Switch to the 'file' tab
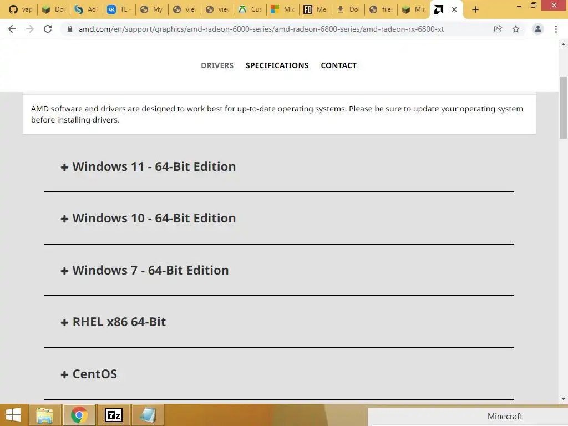This screenshot has width=568, height=426. click(381, 9)
